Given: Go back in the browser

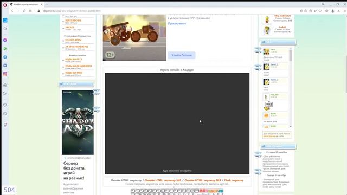Looking at the screenshot, I should tap(12, 11).
